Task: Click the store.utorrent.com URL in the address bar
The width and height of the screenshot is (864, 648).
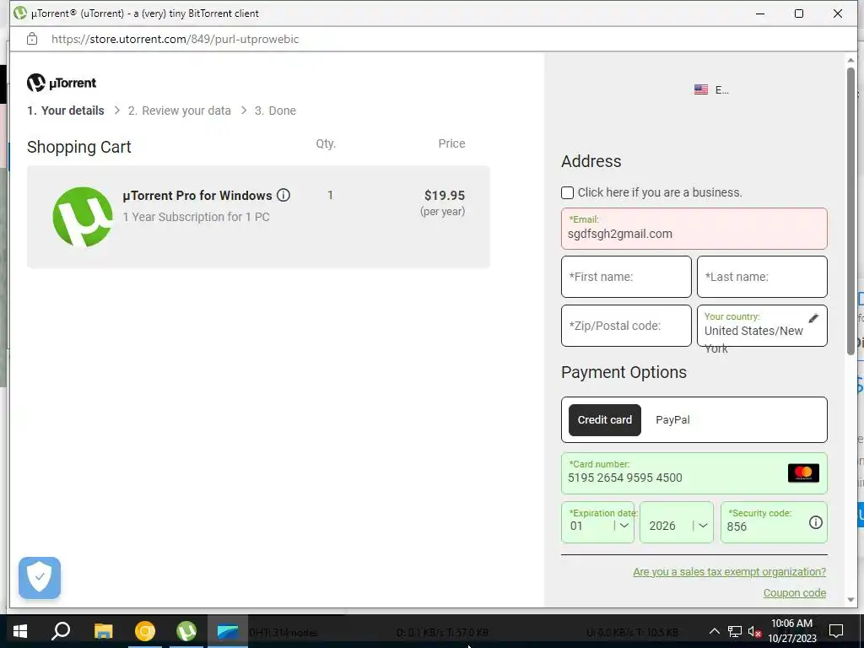Action: 175,39
